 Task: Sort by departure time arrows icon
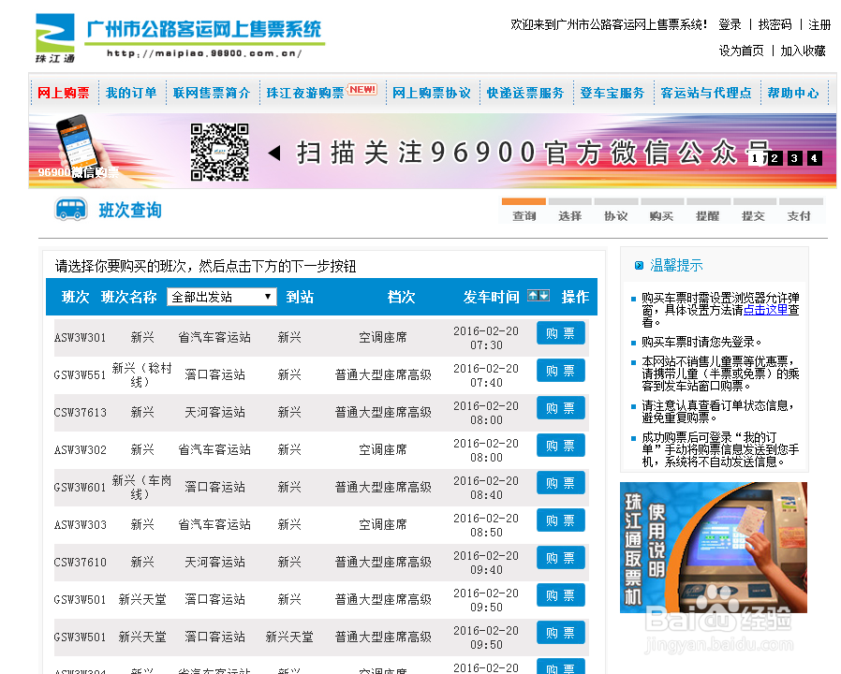538,296
